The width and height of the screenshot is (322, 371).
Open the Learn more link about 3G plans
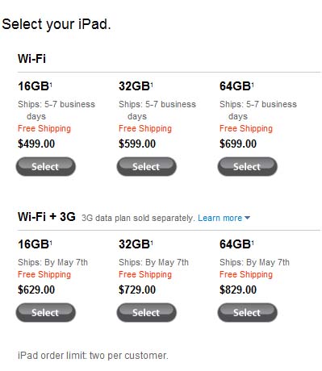click(220, 218)
